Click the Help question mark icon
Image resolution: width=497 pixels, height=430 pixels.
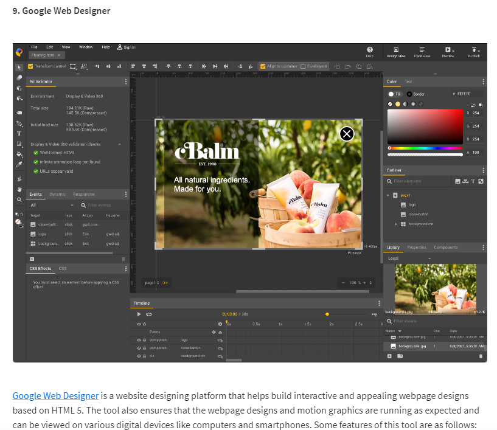click(369, 50)
